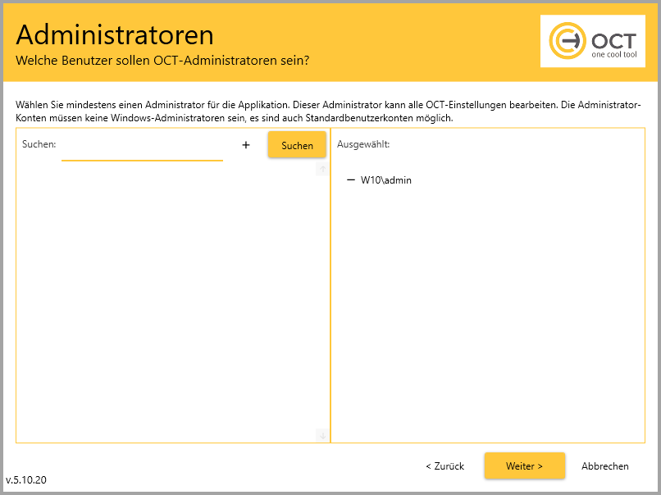Remove W10\admin using the minus icon
The image size is (661, 495).
(x=351, y=179)
